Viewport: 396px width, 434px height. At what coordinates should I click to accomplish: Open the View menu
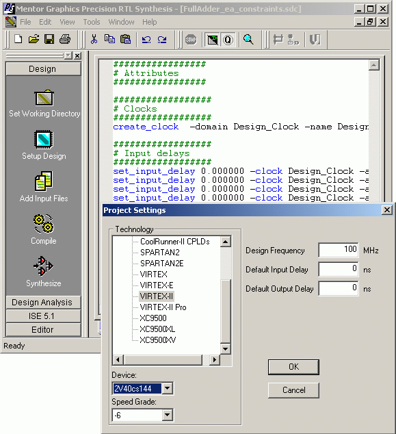(67, 22)
